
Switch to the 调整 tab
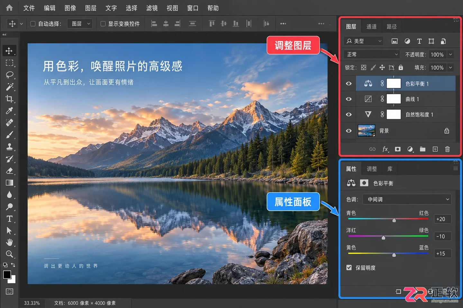pos(372,169)
